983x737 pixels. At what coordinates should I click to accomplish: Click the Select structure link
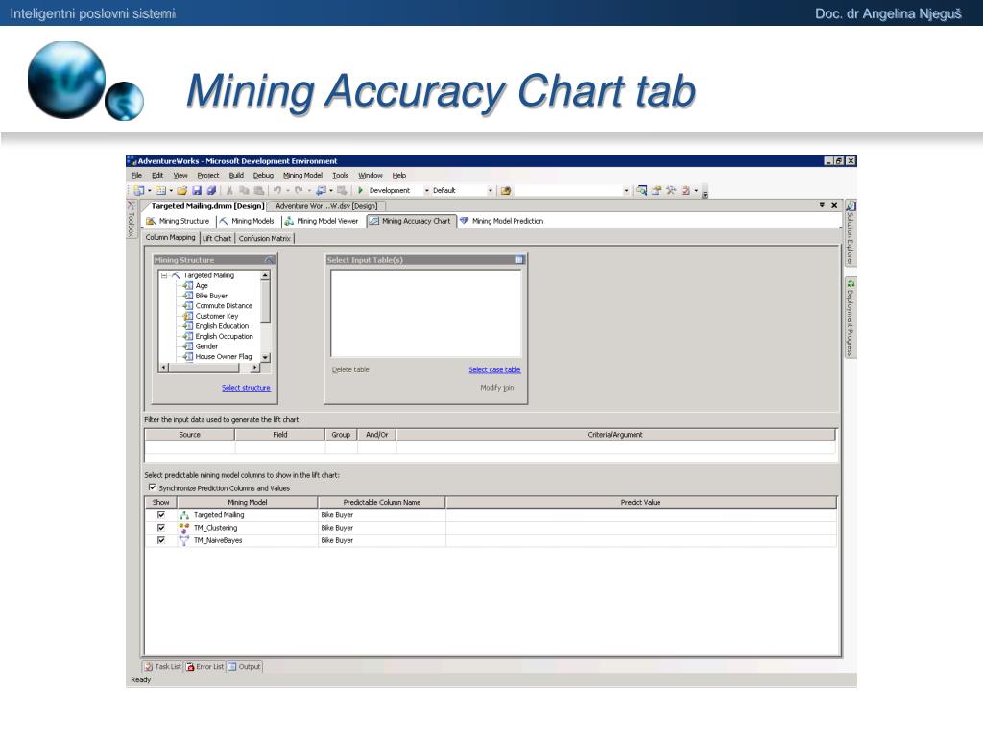click(246, 388)
